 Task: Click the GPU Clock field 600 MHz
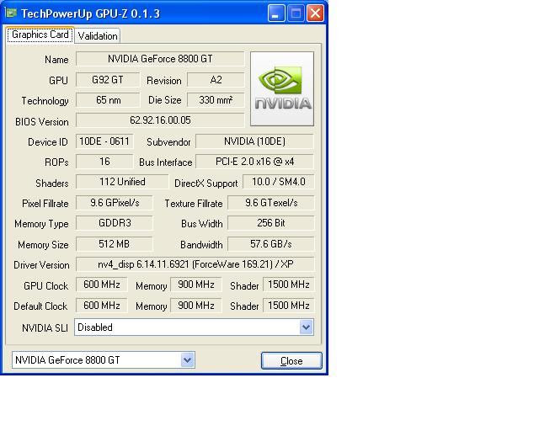(x=101, y=285)
